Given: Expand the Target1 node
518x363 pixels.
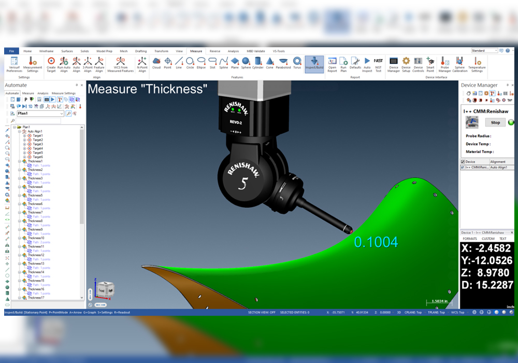Looking at the screenshot, I should tap(24, 135).
